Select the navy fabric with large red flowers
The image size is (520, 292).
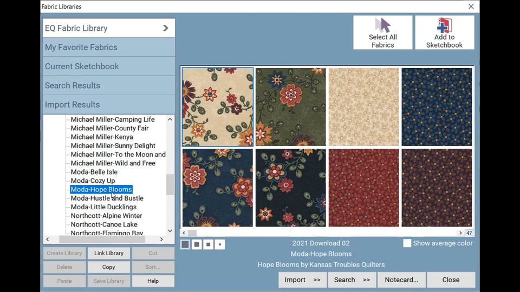tap(218, 188)
